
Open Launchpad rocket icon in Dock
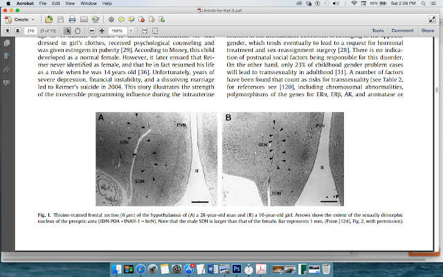pos(152,269)
